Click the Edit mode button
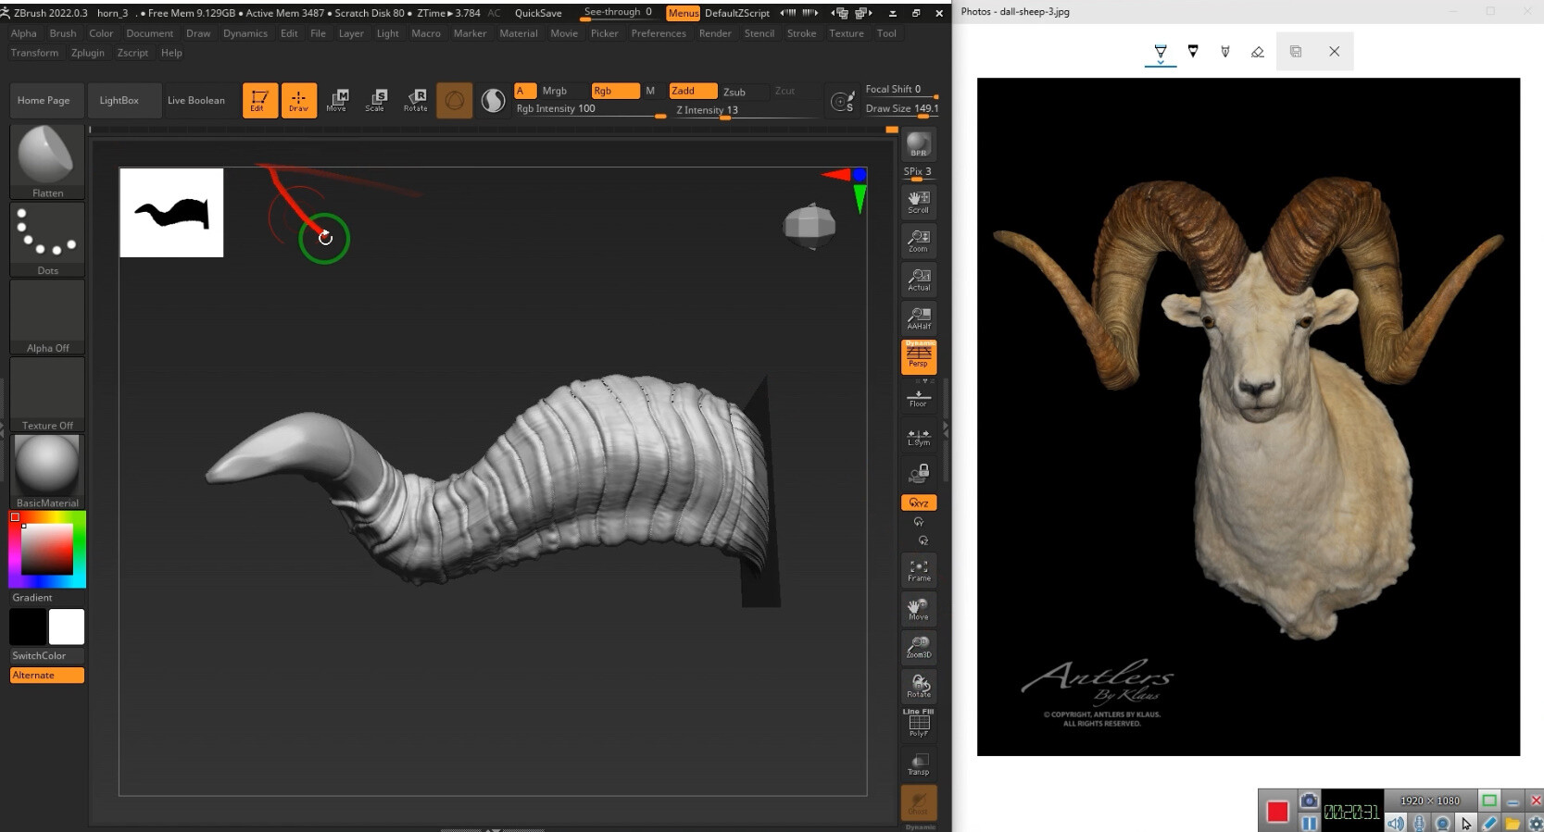 259,100
